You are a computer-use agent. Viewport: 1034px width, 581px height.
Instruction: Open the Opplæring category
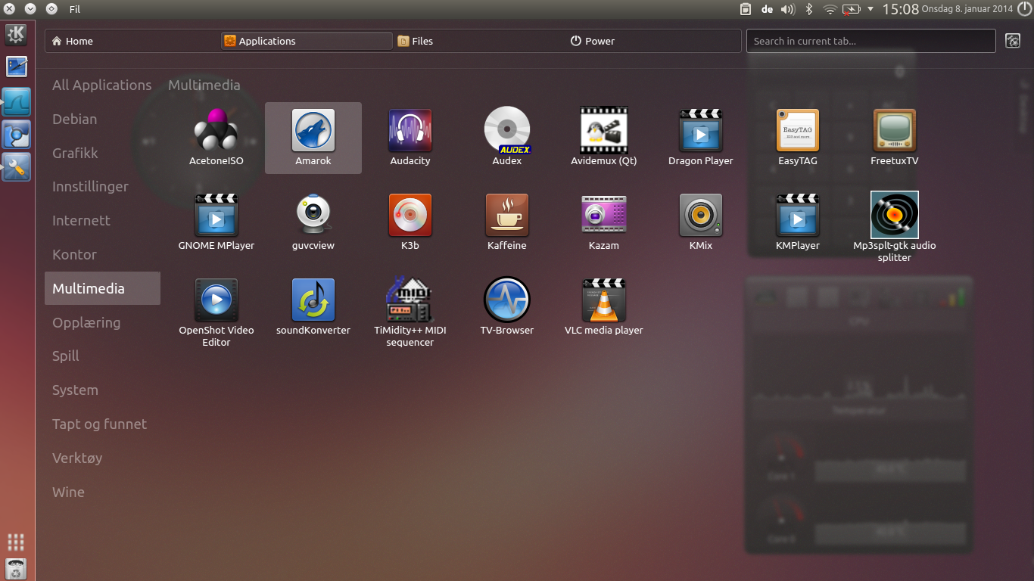coord(102,322)
